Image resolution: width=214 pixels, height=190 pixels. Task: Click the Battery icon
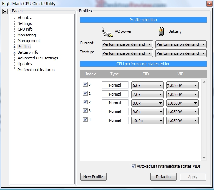point(161,31)
